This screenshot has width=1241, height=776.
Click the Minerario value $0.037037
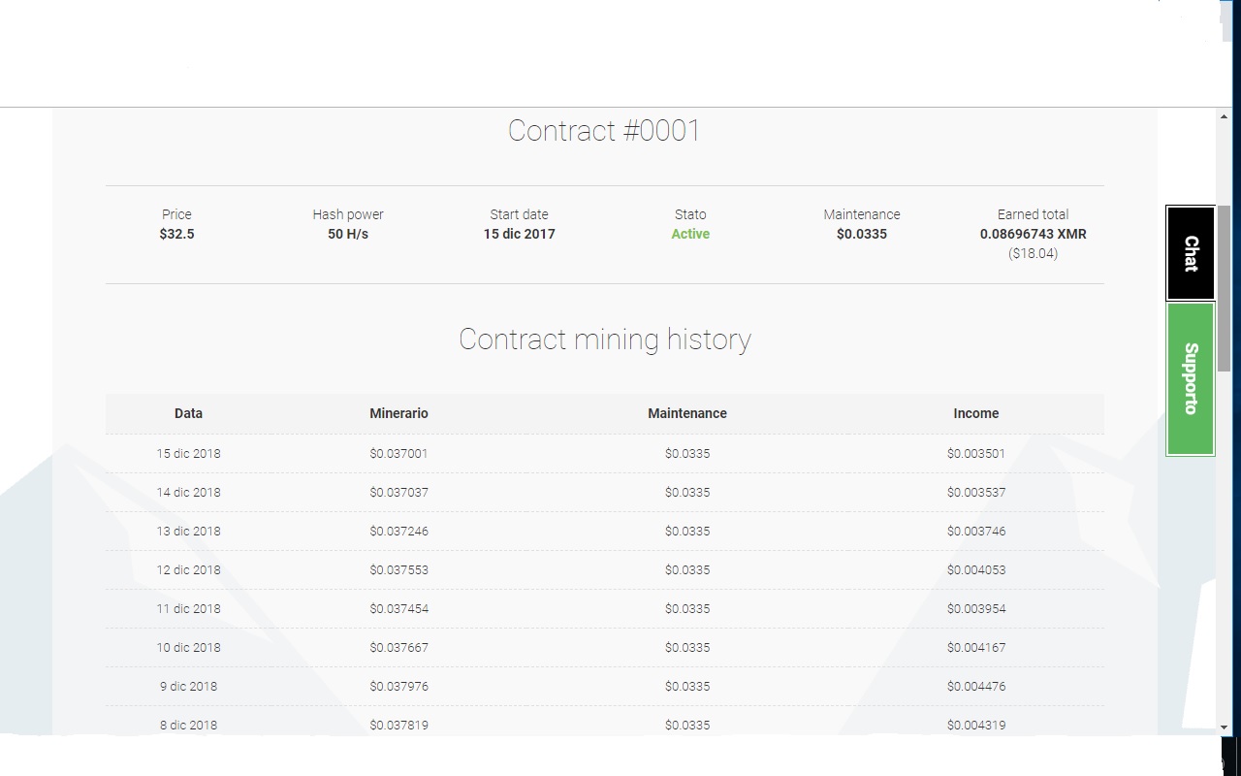coord(398,492)
